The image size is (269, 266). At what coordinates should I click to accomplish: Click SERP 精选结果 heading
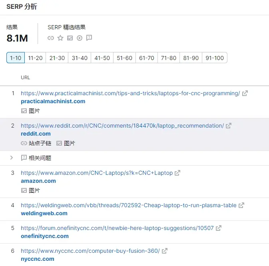click(x=67, y=27)
